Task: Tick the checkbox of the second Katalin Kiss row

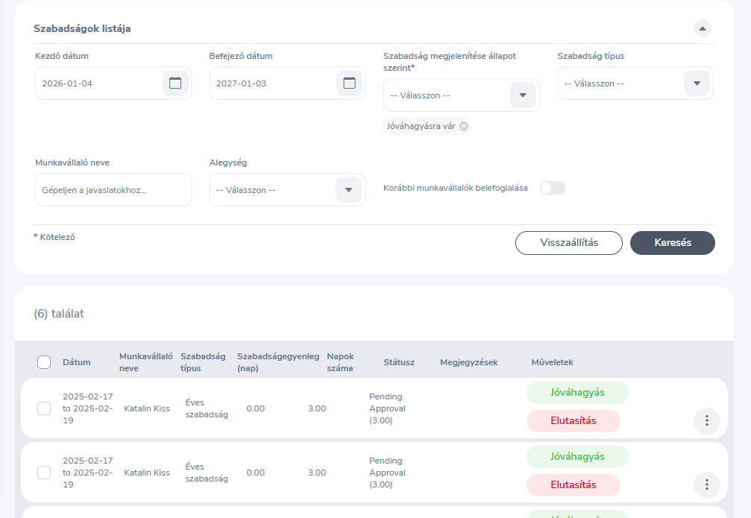Action: coord(44,473)
